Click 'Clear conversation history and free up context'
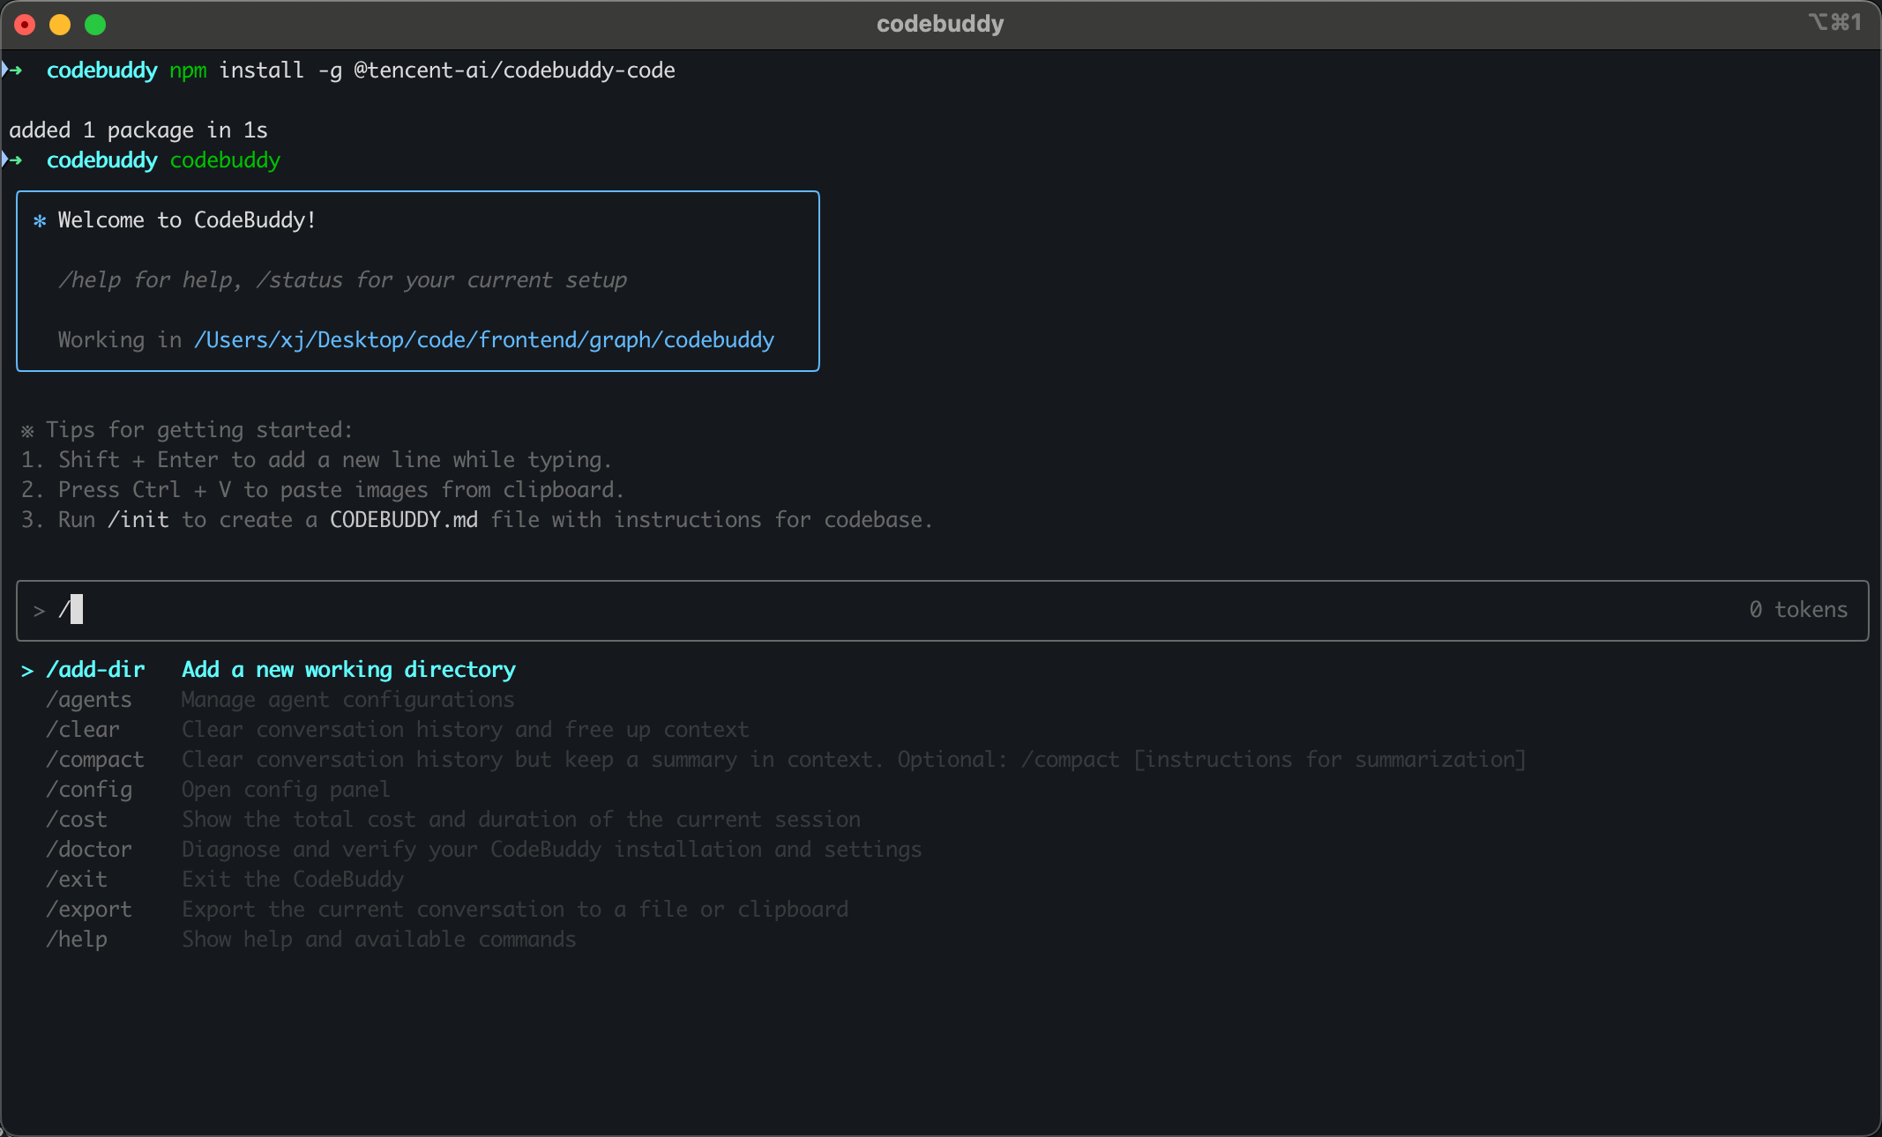 point(466,730)
